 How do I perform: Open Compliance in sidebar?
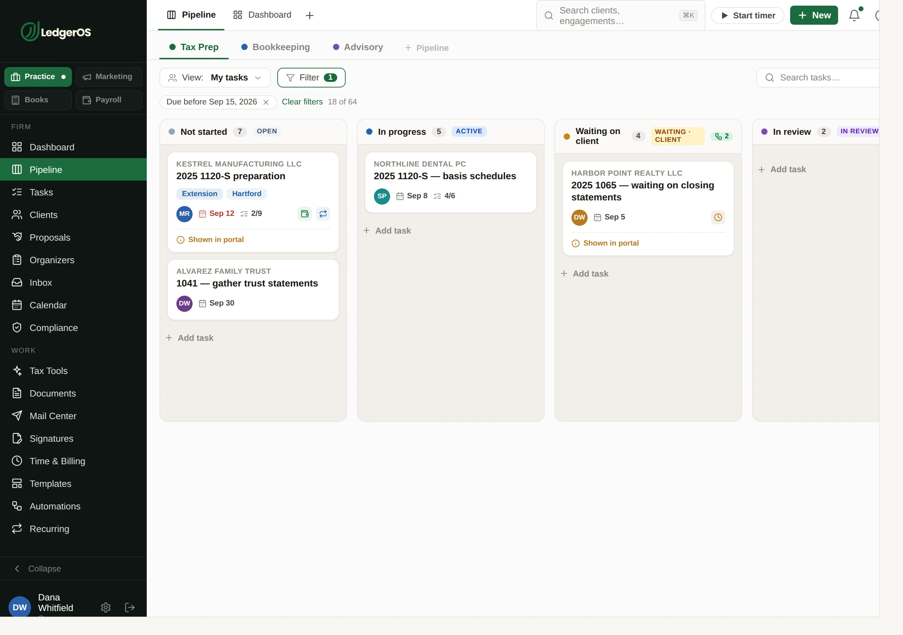pyautogui.click(x=73, y=328)
